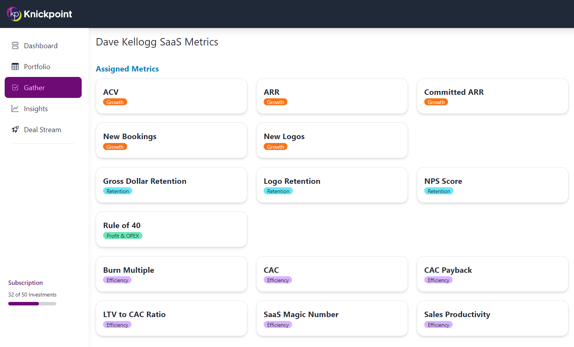Click Growth tag under New Bookings
This screenshot has width=574, height=347.
[115, 147]
